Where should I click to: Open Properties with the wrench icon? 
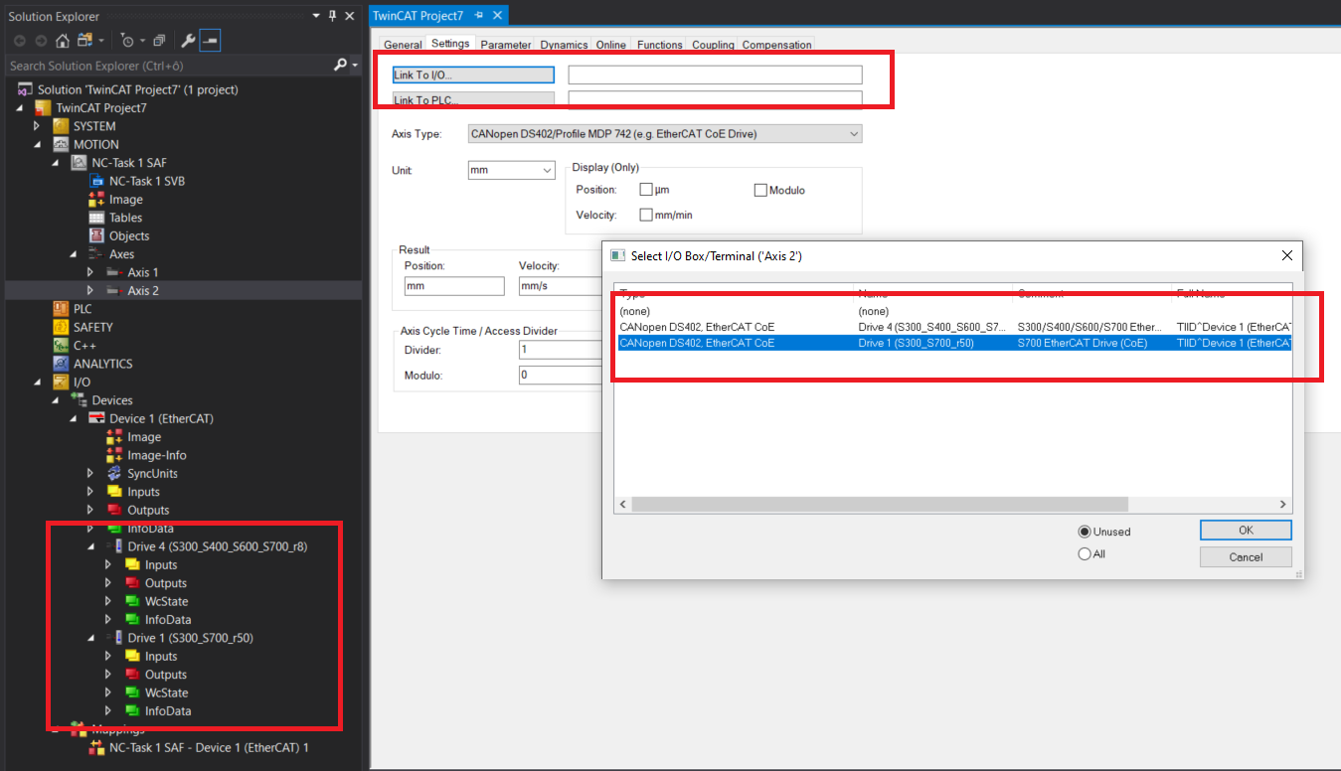188,41
